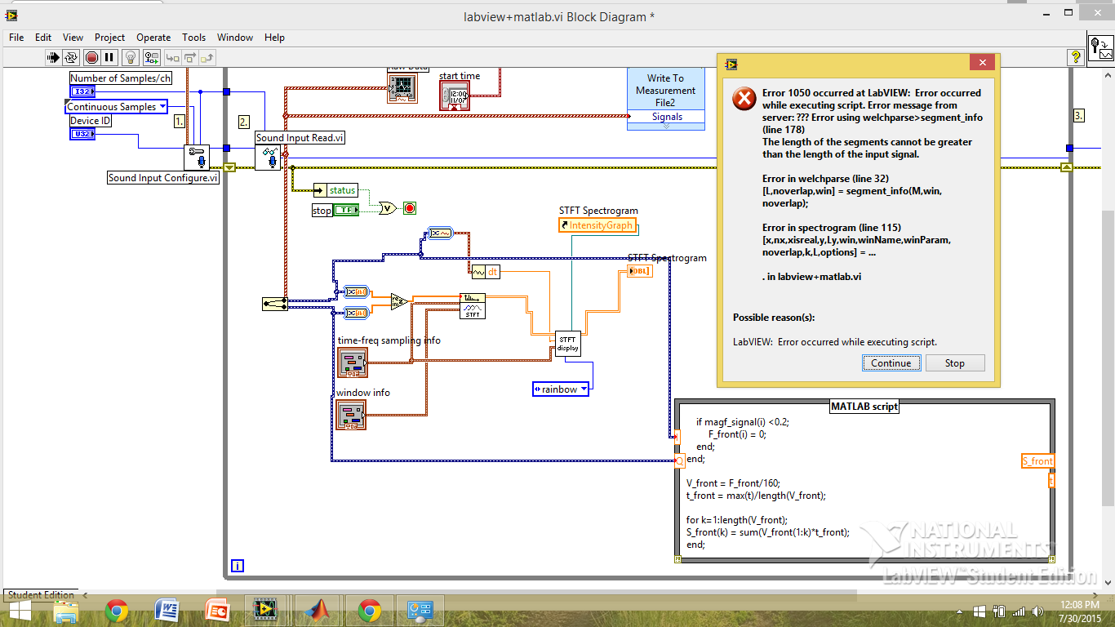The width and height of the screenshot is (1115, 627).
Task: Open Context Help question mark button
Action: [1074, 57]
